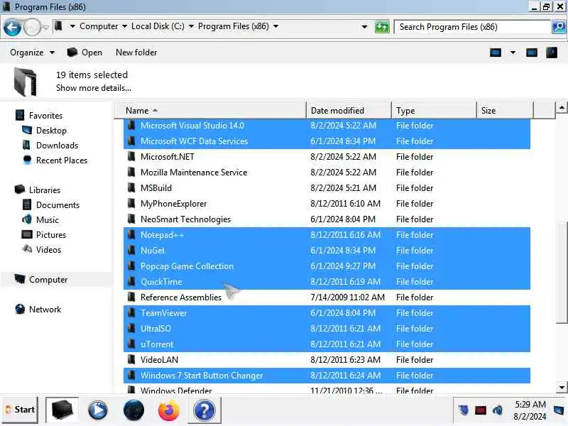
Task: Expand dropdown arrow after Computer breadcrumb
Action: (124, 26)
